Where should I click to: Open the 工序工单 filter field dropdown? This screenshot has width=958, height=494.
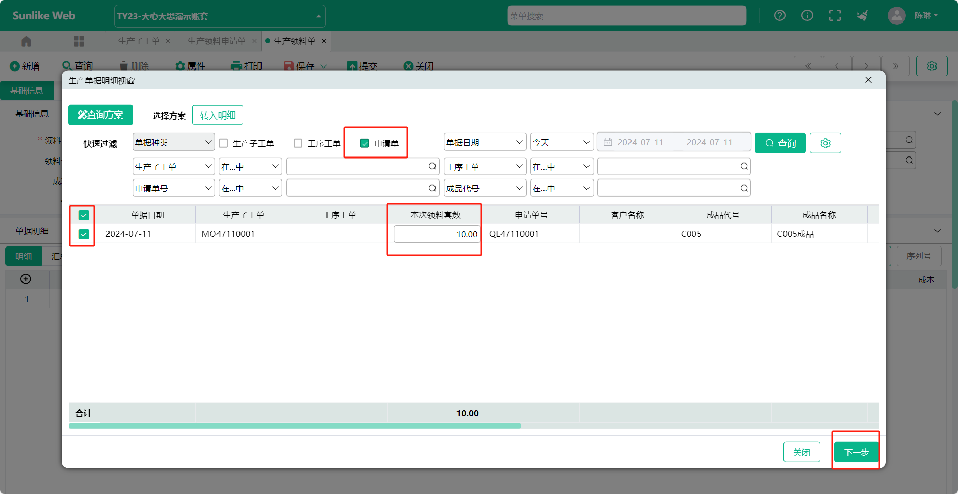coord(485,167)
